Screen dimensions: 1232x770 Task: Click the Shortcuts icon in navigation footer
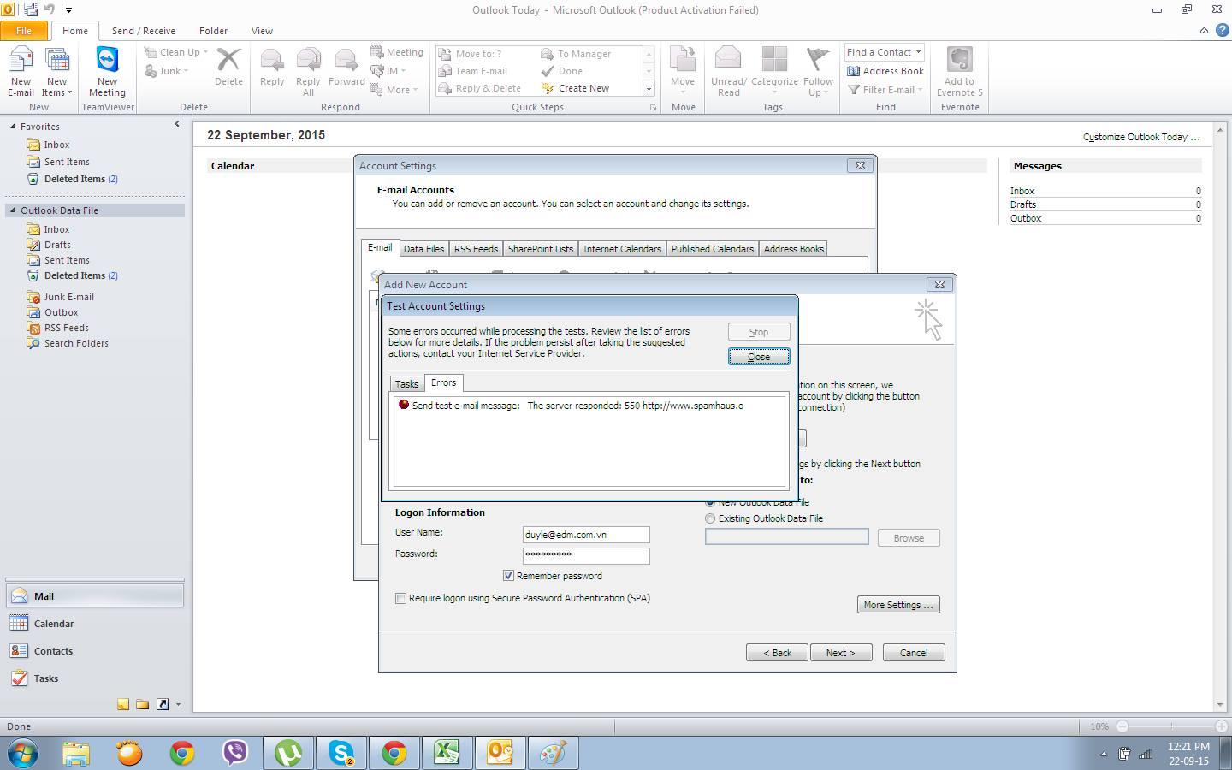pos(163,704)
